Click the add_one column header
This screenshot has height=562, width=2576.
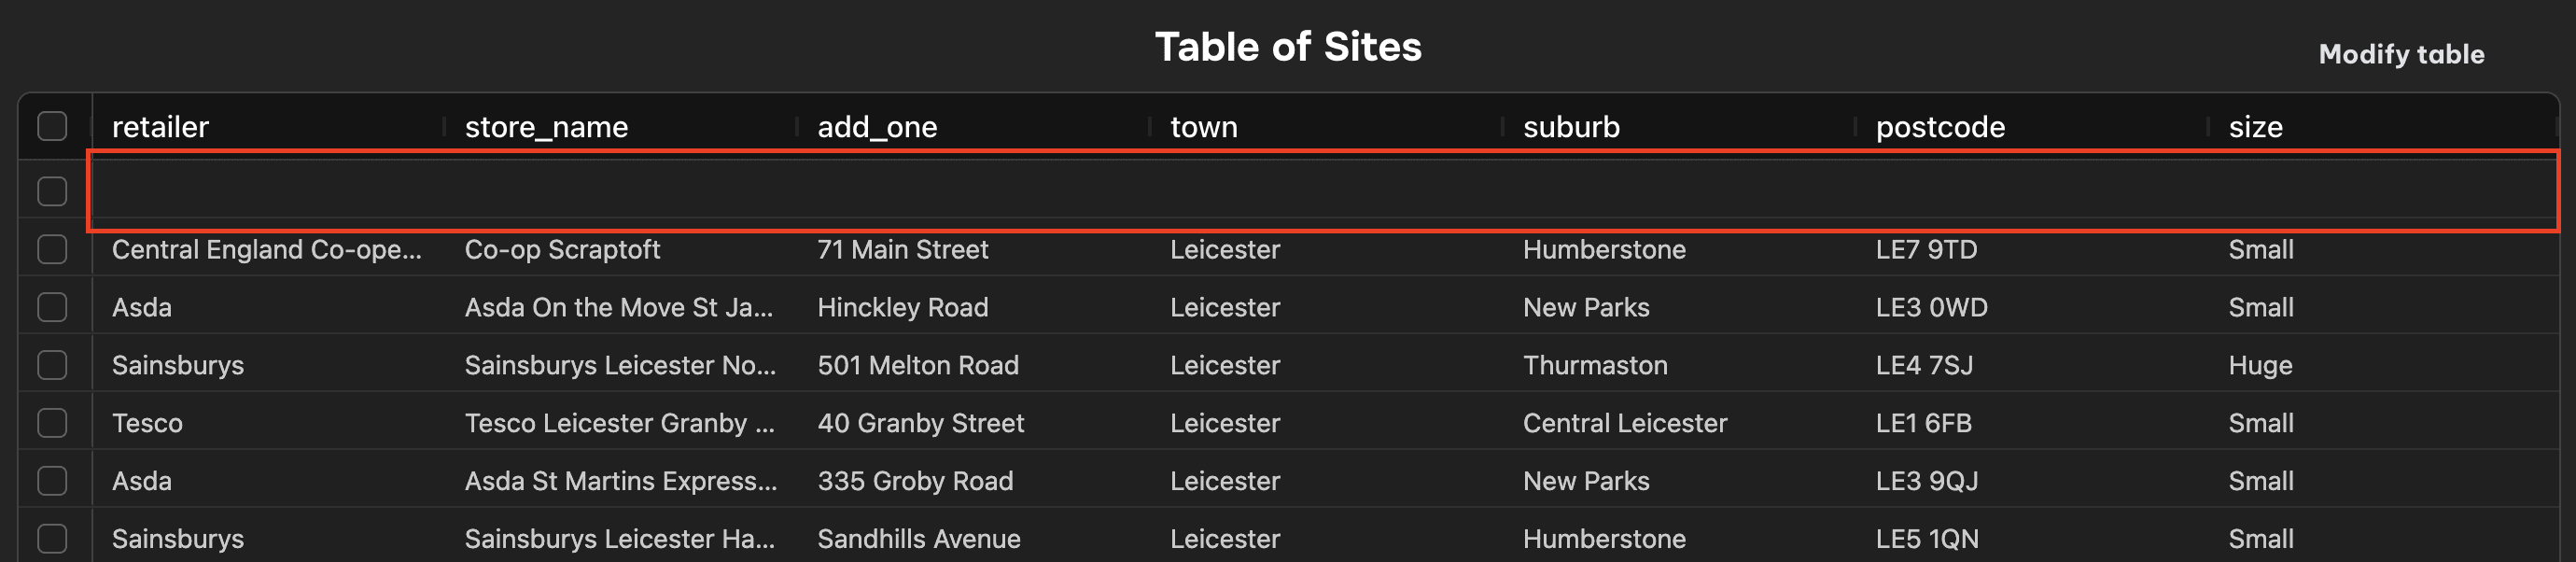pyautogui.click(x=877, y=127)
